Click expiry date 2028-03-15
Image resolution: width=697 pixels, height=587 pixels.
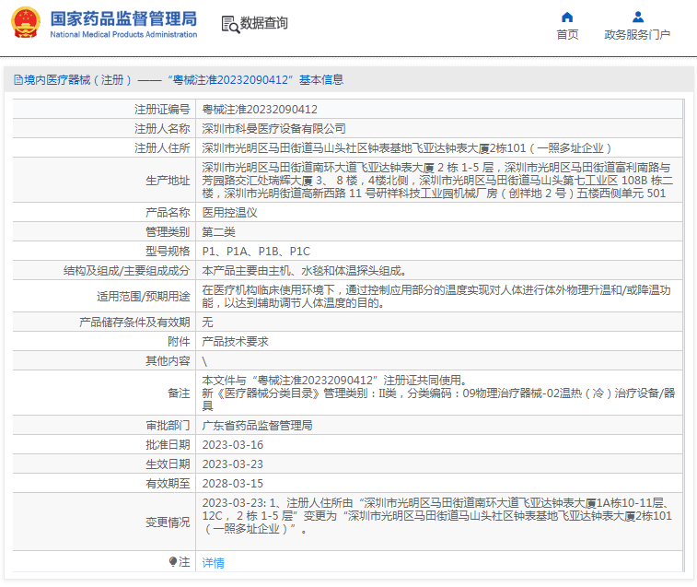233,483
